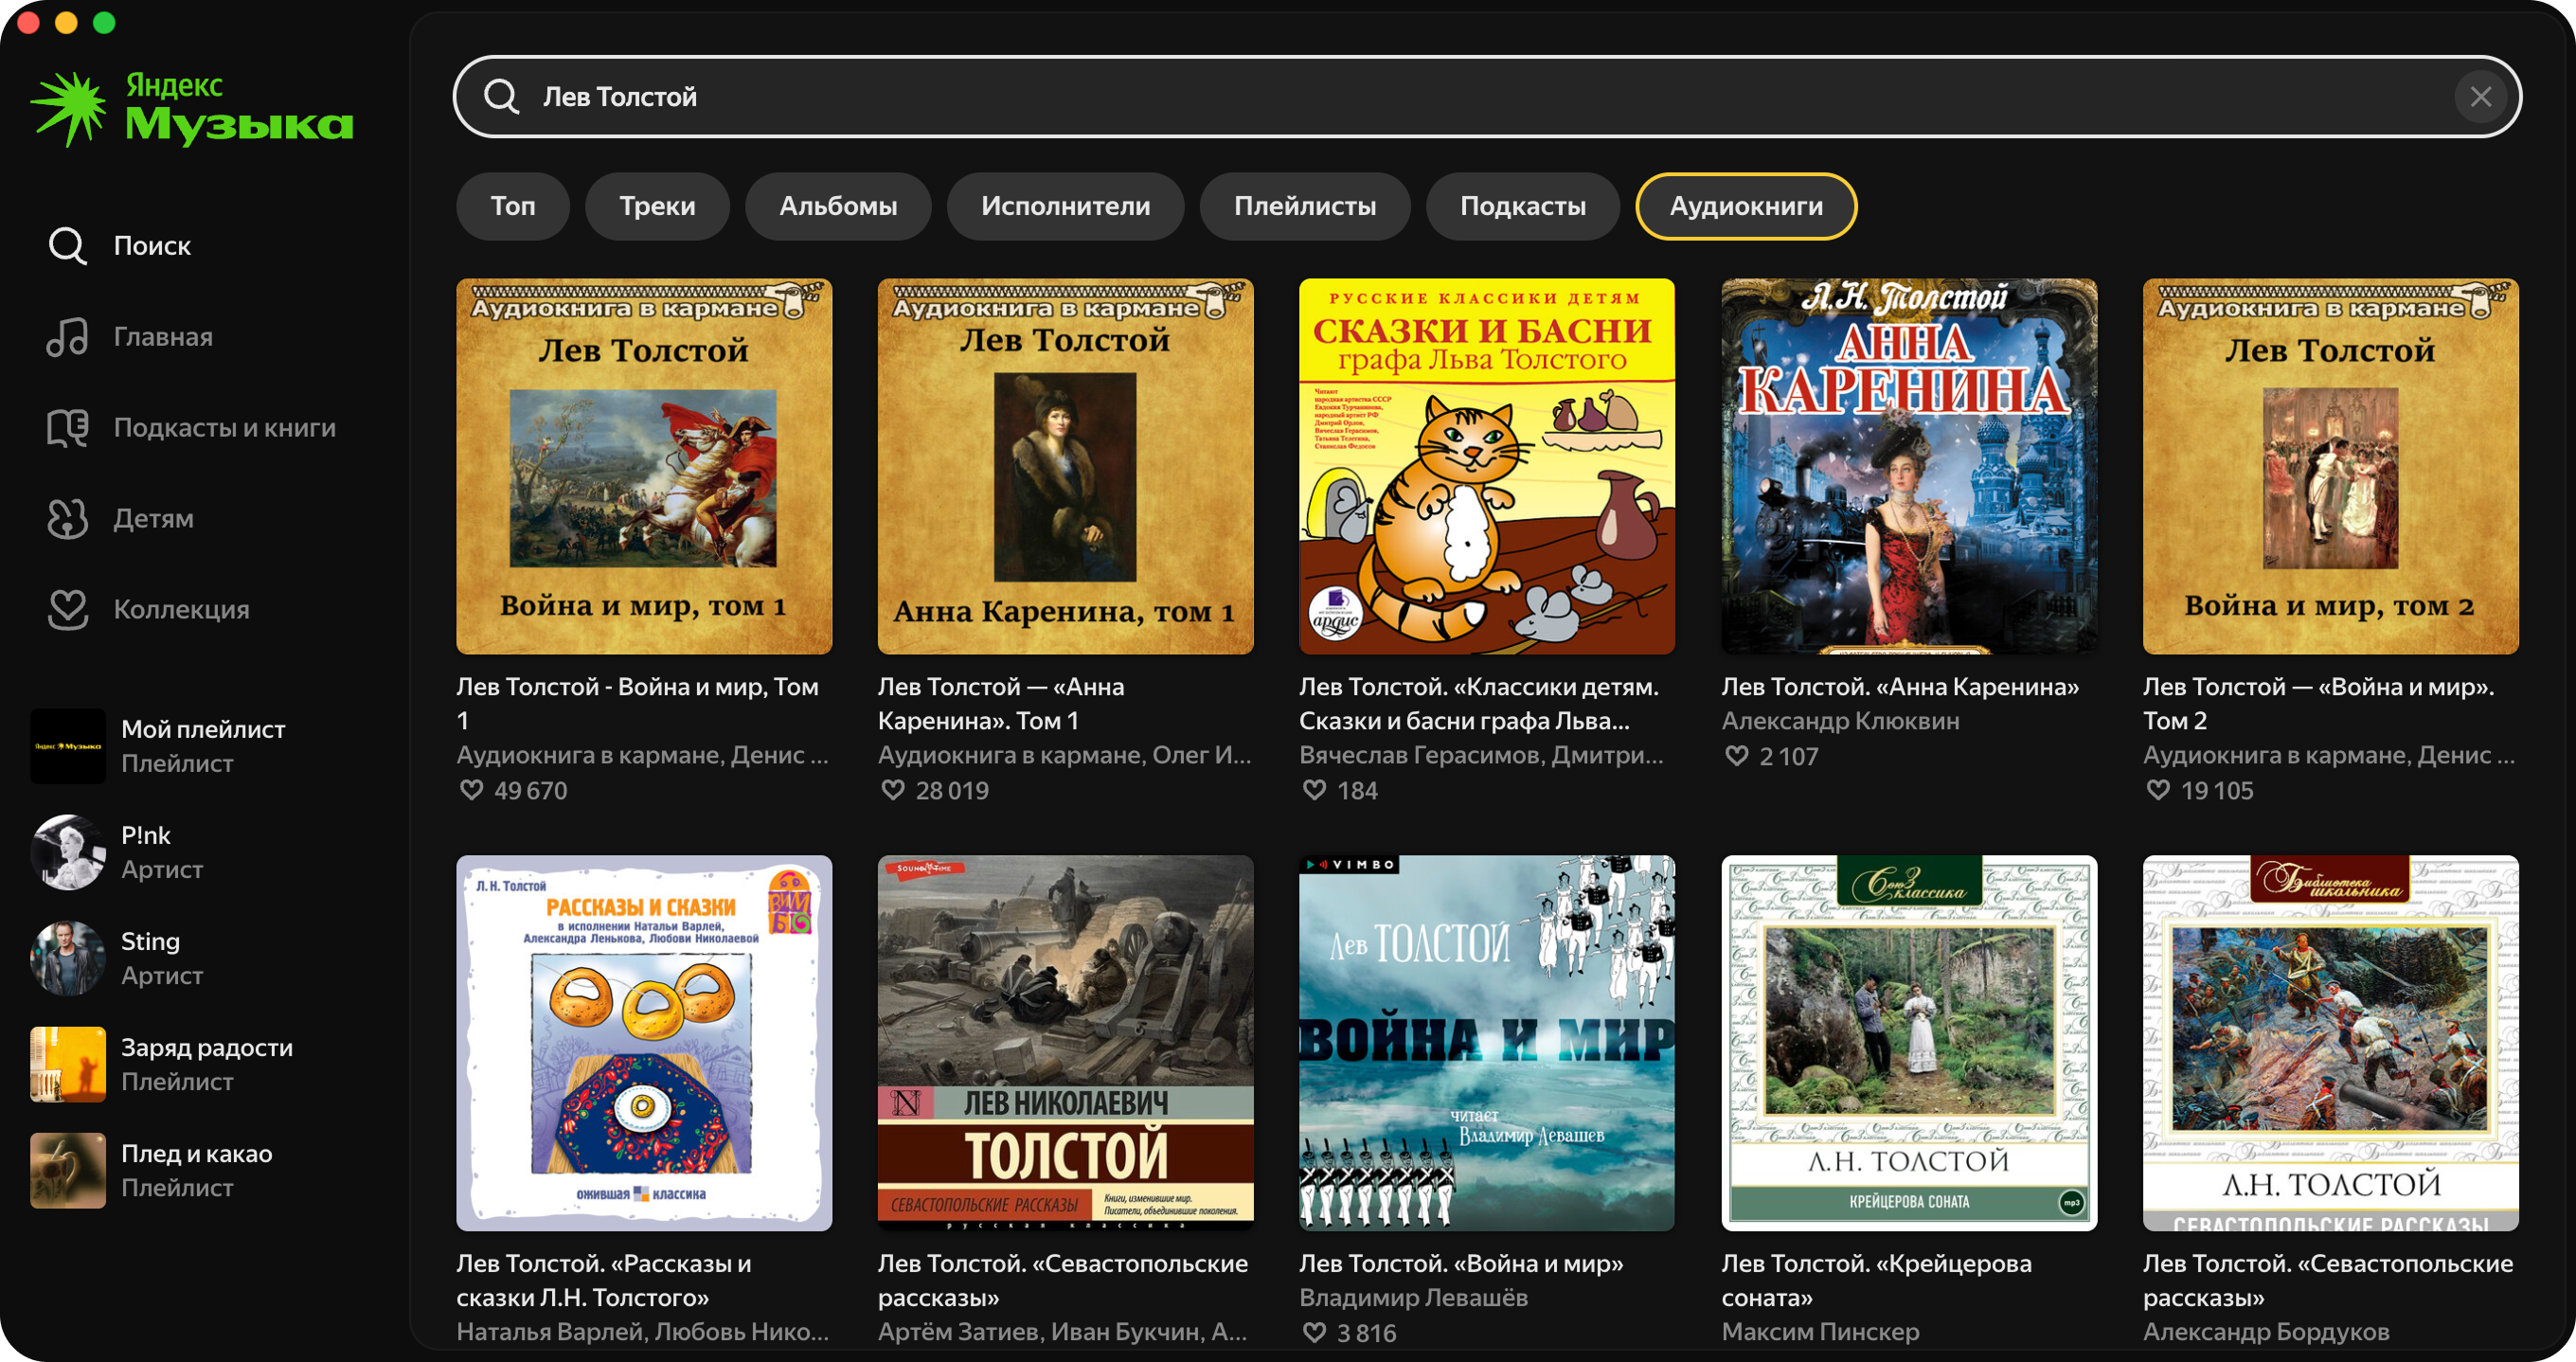2576x1362 pixels.
Task: Switch to the Исполнители filter tab
Action: coord(1065,207)
